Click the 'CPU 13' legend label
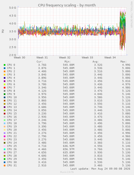 tap(12, 107)
